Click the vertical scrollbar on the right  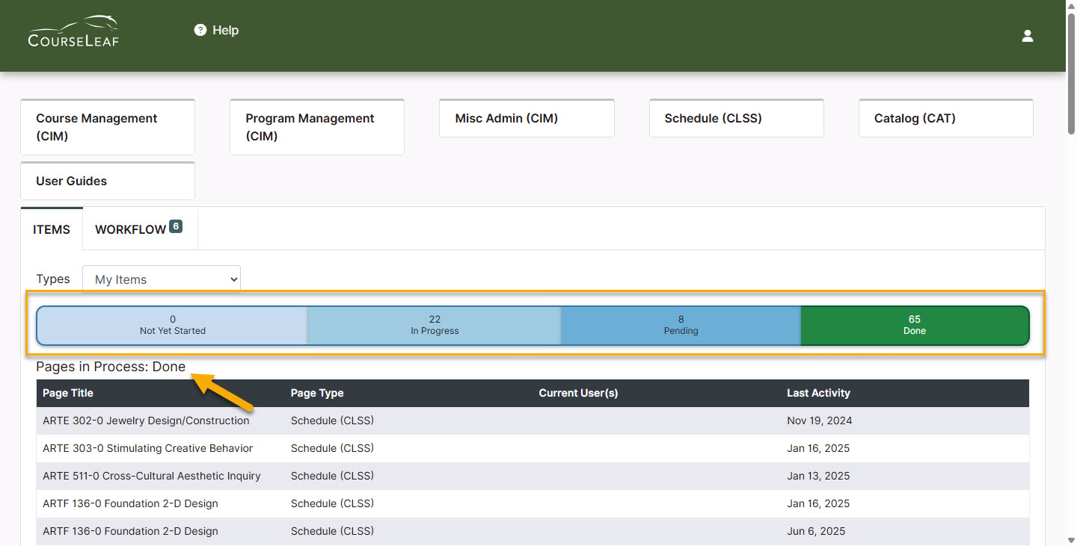point(1071,299)
